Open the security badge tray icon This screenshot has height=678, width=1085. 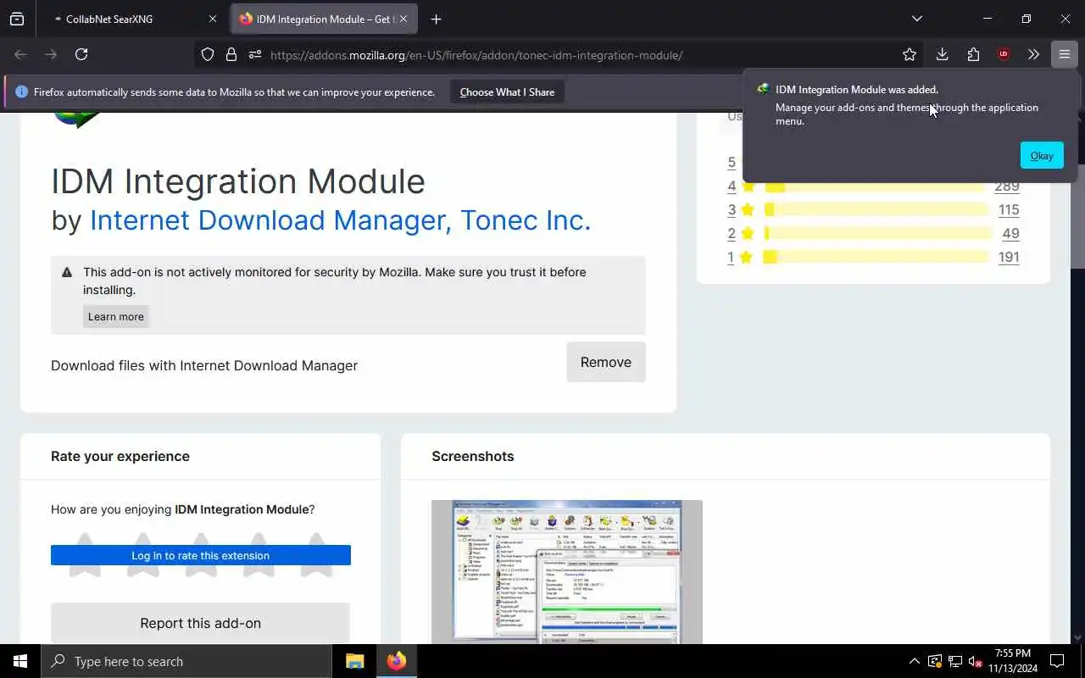pyautogui.click(x=935, y=661)
